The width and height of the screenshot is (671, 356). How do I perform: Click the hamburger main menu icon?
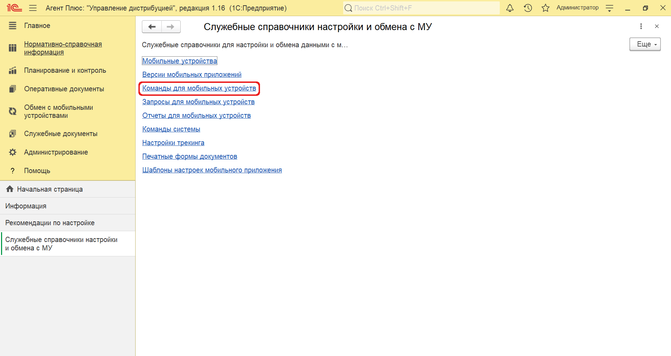pos(33,8)
